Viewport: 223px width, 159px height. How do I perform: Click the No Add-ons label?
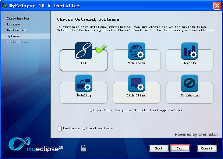[190, 95]
